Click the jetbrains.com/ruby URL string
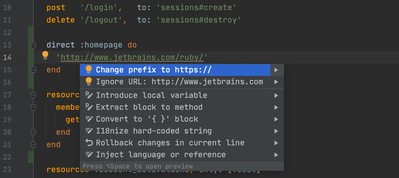 (132, 57)
